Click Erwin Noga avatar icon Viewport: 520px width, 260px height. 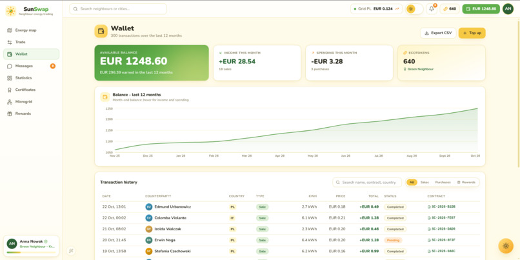click(x=149, y=240)
